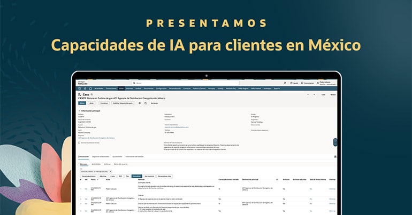
Task: Open the Pedro Galuzzo user profile menu
Action: (x=326, y=83)
